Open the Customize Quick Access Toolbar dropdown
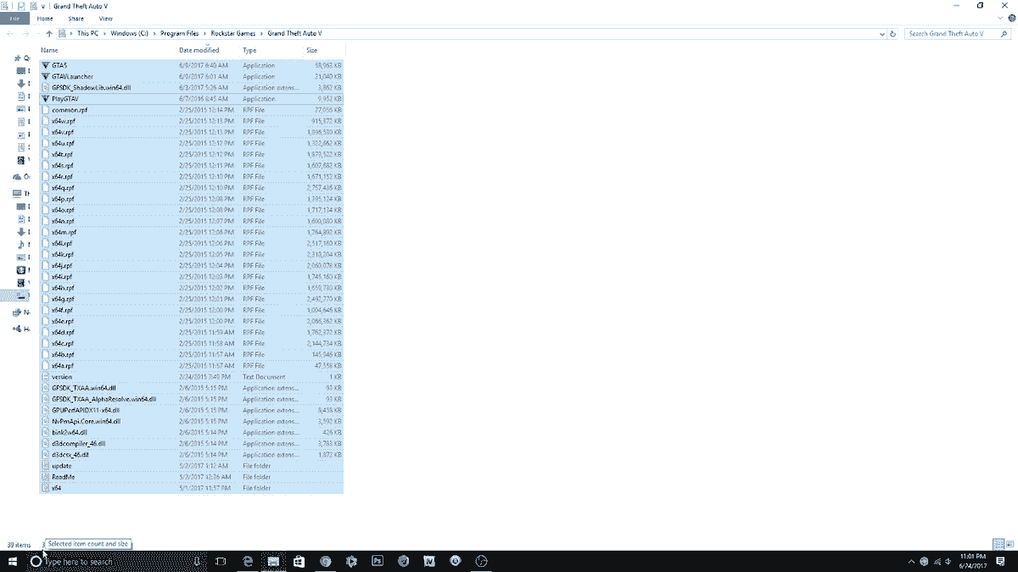Image resolution: width=1018 pixels, height=572 pixels. (x=42, y=6)
